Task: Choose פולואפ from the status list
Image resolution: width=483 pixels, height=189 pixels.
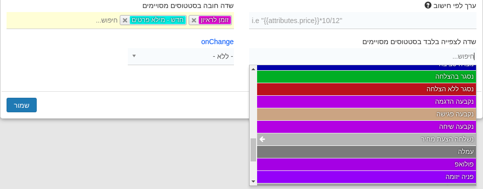Action: click(367, 164)
